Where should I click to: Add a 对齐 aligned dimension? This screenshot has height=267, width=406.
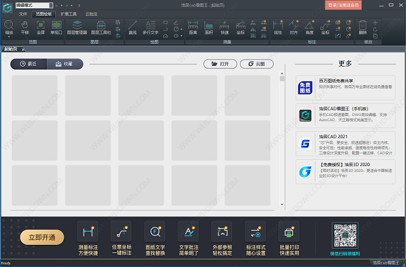tap(294, 27)
